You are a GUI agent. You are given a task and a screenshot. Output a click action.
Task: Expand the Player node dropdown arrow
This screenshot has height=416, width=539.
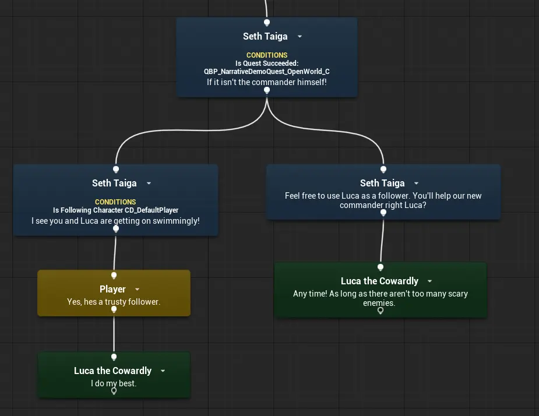137,290
